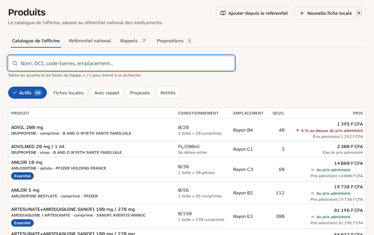Click the N shortcut badge on Nouvelle fiche locale

[359, 13]
